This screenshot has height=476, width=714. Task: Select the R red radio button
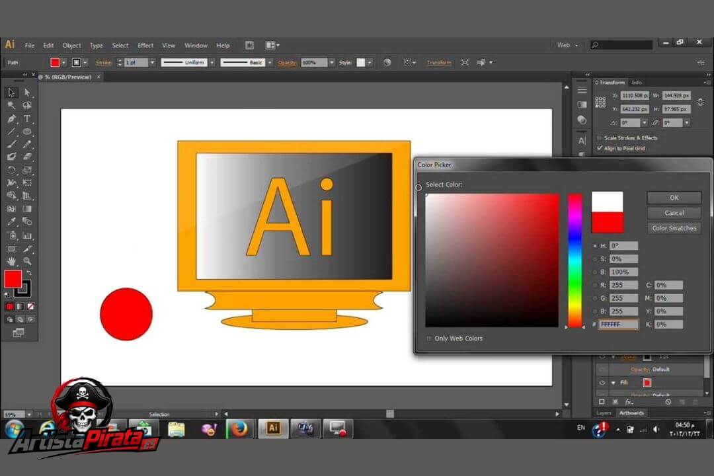(x=595, y=285)
